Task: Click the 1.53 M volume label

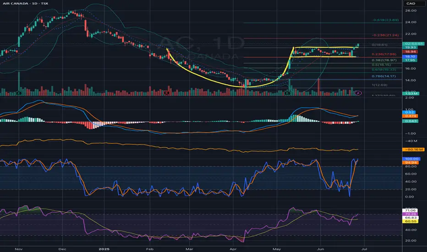Action: [411, 93]
